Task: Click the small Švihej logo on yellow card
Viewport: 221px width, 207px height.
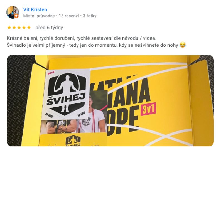Action: (73, 141)
